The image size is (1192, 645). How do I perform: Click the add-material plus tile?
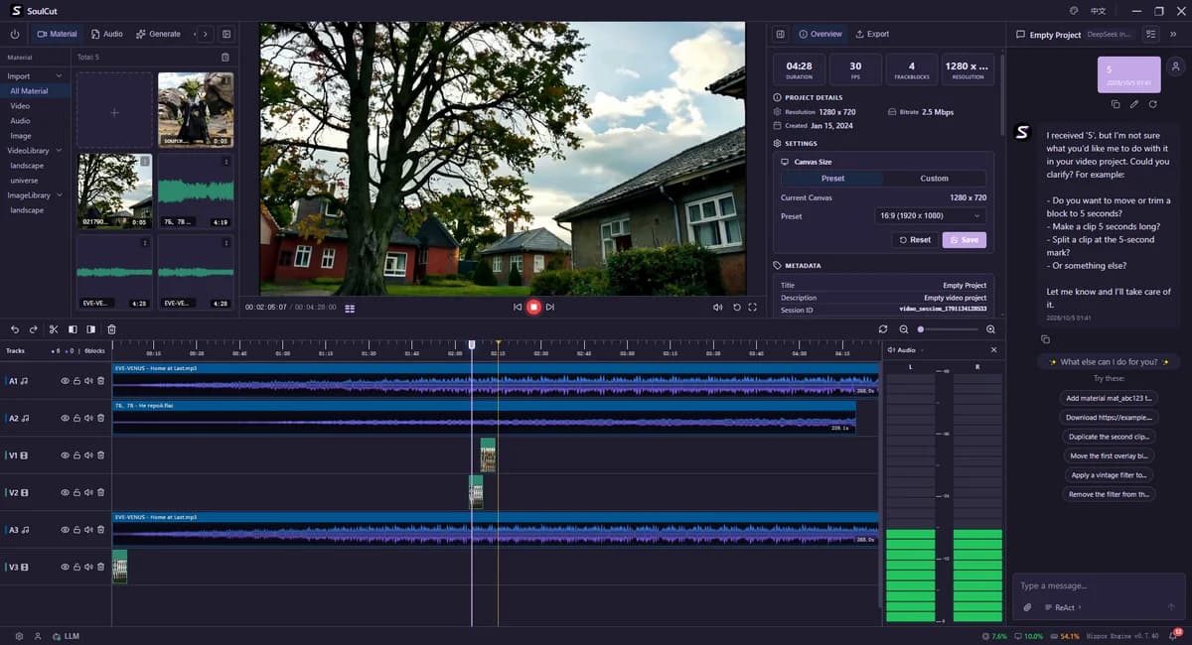tap(114, 112)
